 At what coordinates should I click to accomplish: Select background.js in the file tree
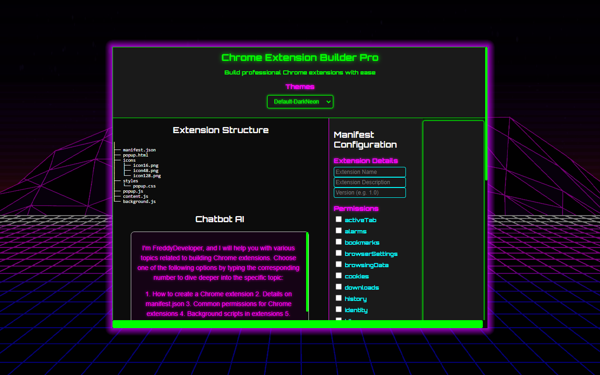pos(139,202)
